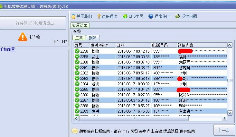Select message row 2267 from 新阳
Screen dimensions: 236x137
[x=151, y=100]
